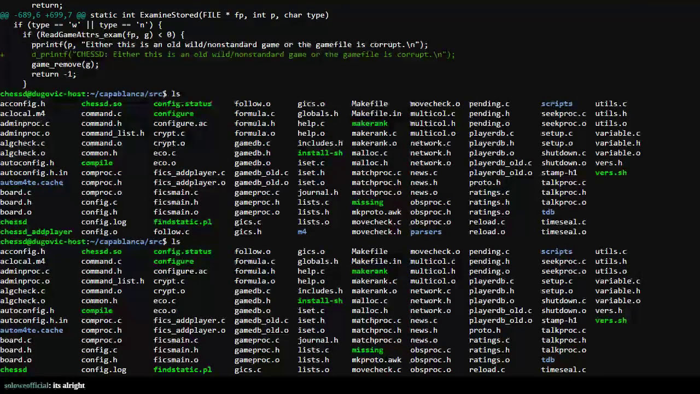Click 'autom4te.cache' in the first ls listing
Screen dimensions: 700x394
point(31,182)
